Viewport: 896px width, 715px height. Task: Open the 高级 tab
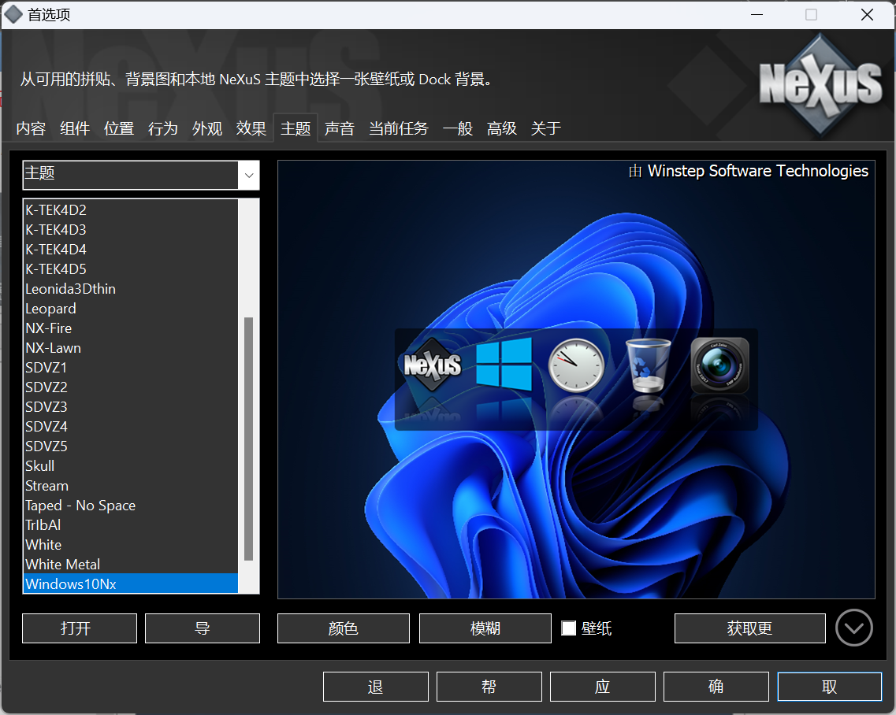[501, 128]
